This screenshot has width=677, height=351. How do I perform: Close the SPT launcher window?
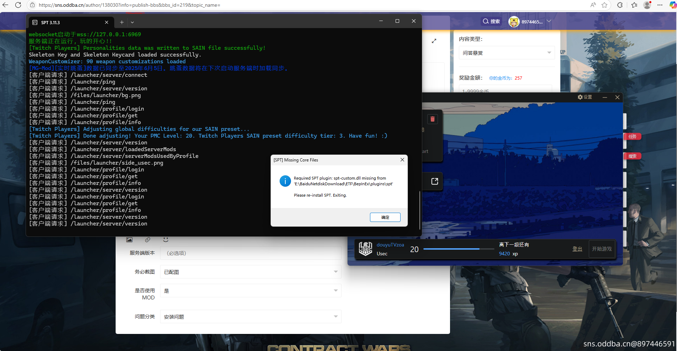point(617,97)
